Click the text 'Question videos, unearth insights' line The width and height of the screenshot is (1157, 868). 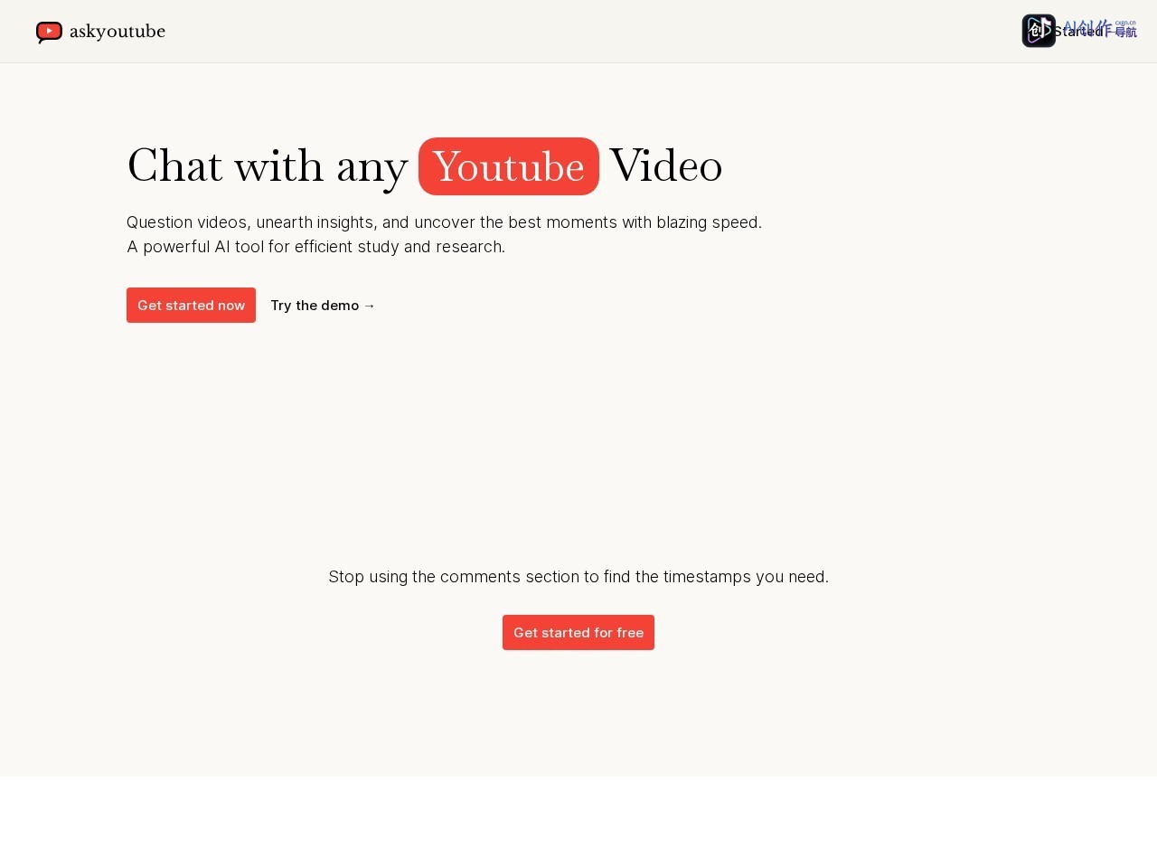[x=444, y=222]
